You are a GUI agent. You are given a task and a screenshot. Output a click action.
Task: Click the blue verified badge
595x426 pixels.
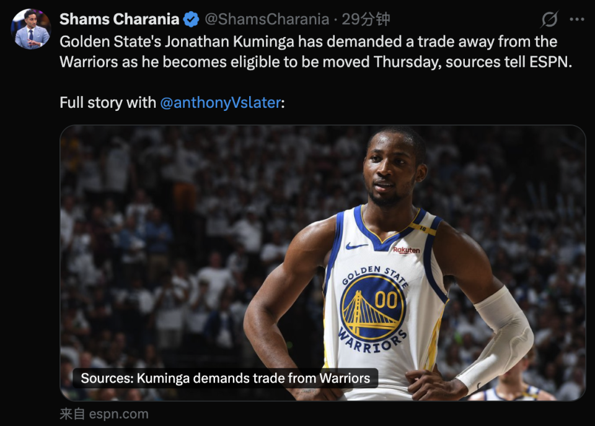pyautogui.click(x=192, y=19)
